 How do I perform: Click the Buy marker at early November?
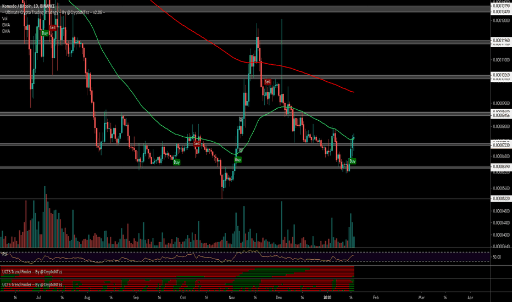tap(238, 160)
